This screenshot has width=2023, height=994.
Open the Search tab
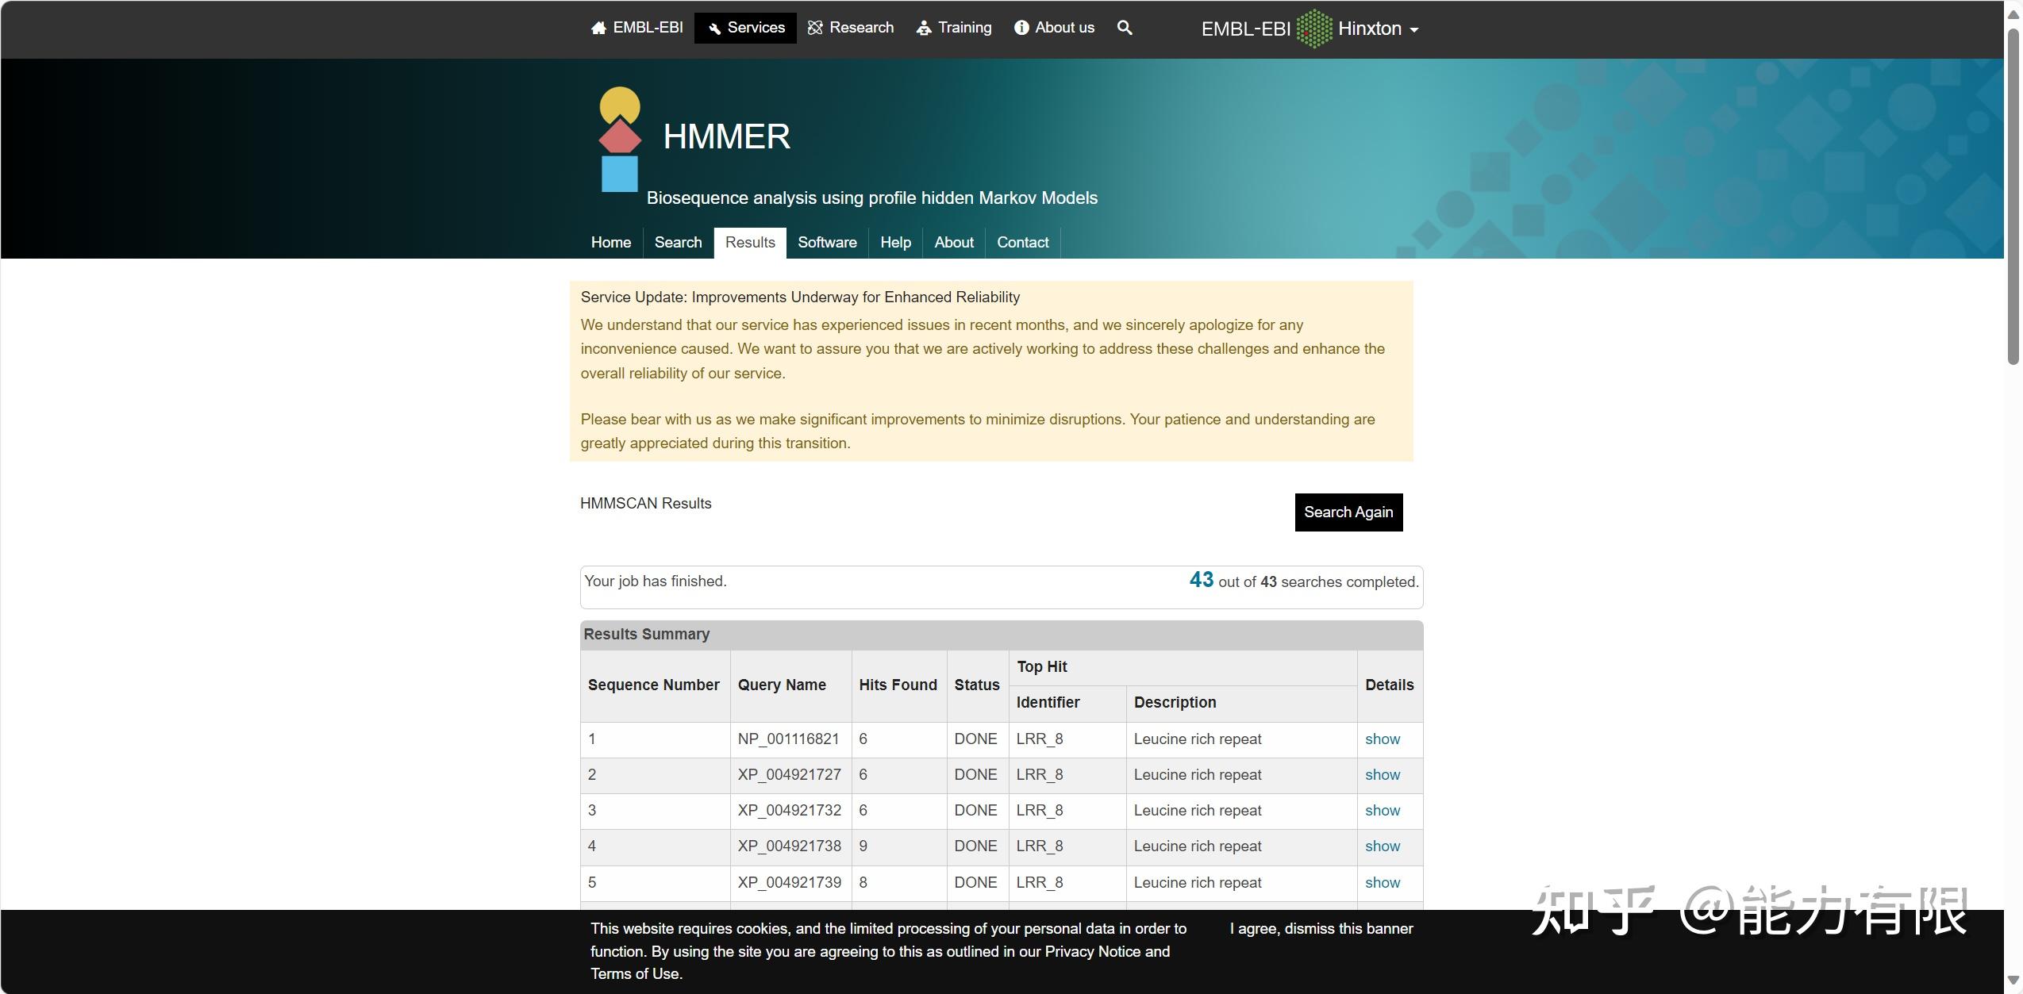(x=678, y=242)
